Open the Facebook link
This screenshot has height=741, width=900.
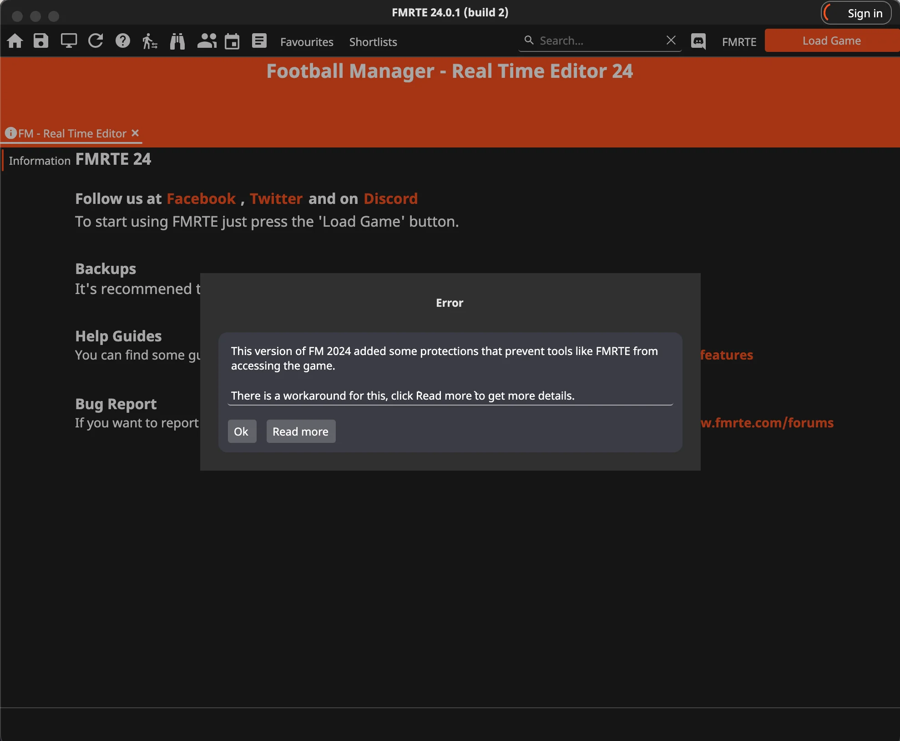pyautogui.click(x=201, y=199)
